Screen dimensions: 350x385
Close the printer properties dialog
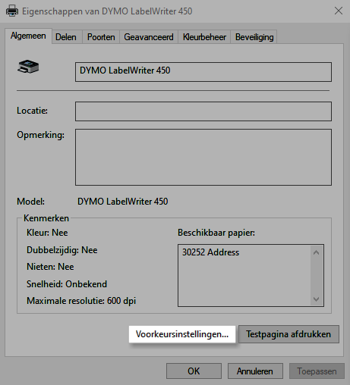(339, 11)
